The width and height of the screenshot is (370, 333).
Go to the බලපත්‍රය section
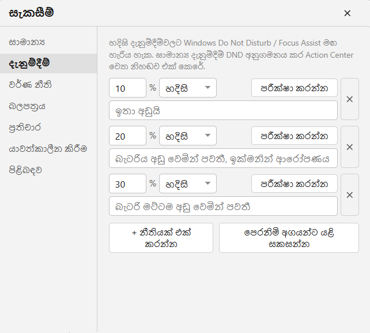(48, 106)
